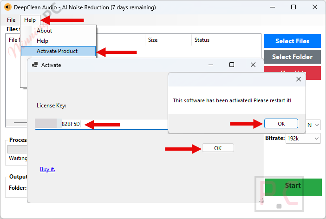Viewport: 326px width, 219px height.
Task: Minimize the Activate window
Action: coord(211,65)
